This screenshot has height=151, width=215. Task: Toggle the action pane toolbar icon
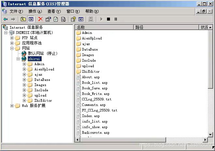(81, 19)
